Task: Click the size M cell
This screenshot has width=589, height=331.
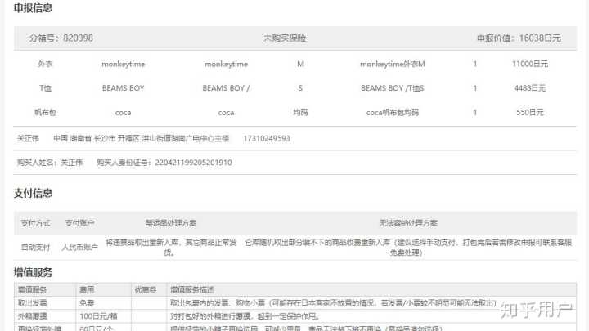Action: [x=300, y=64]
